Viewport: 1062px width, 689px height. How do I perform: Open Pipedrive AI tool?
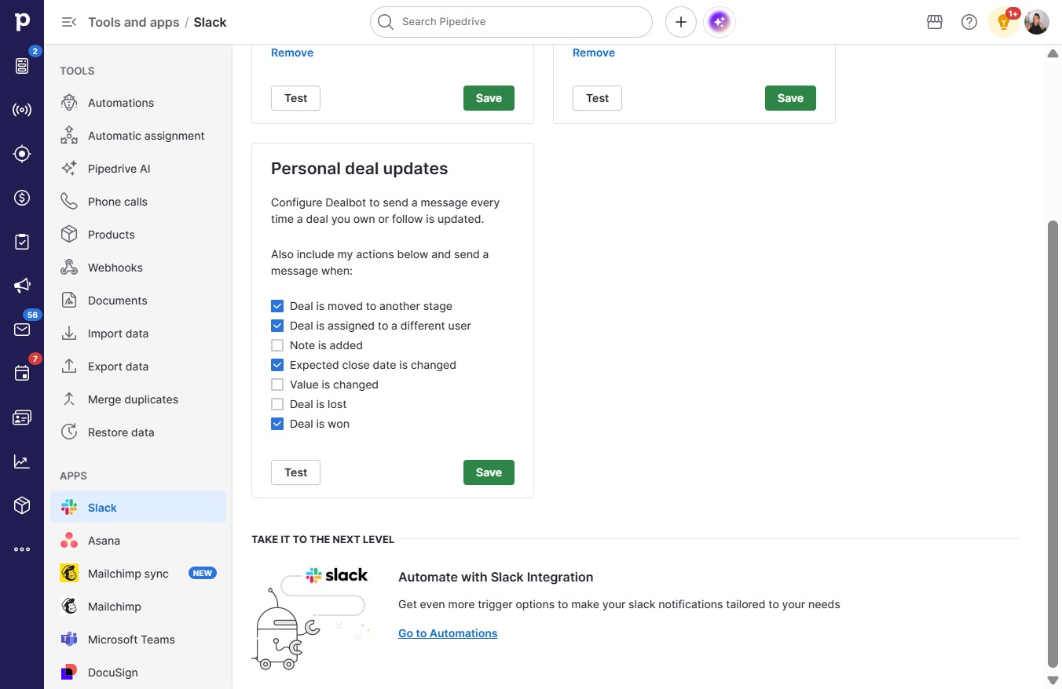point(138,169)
